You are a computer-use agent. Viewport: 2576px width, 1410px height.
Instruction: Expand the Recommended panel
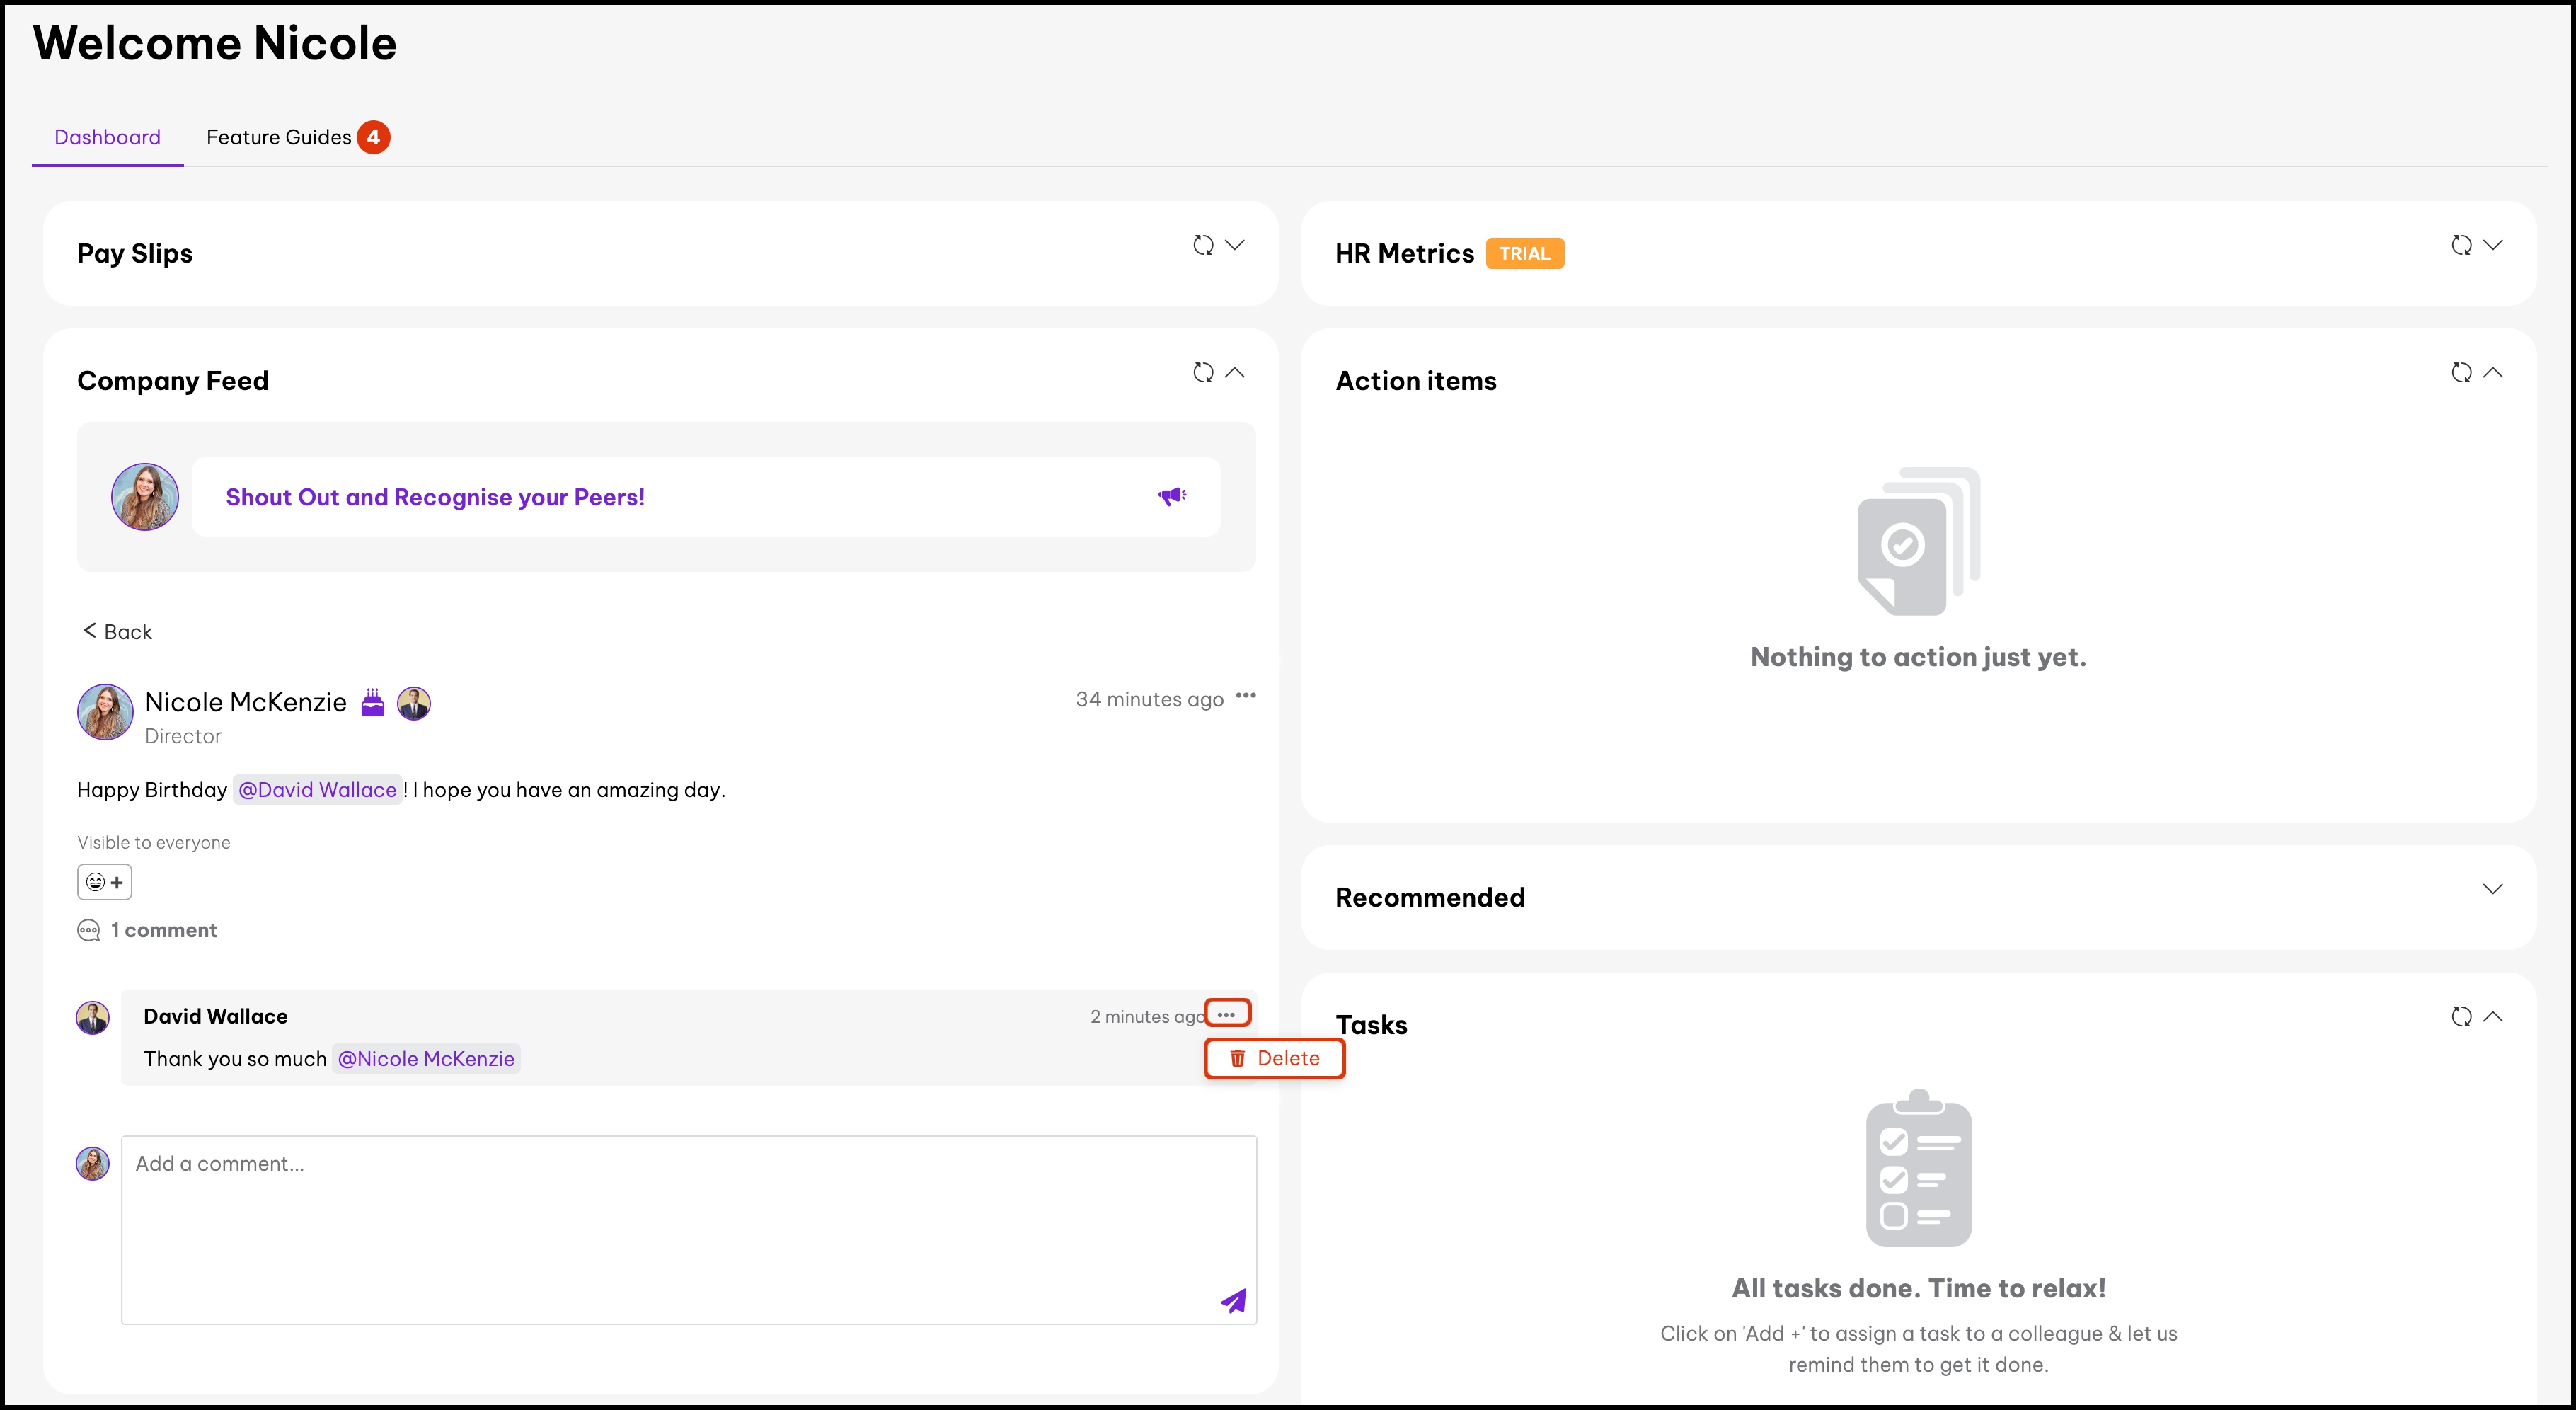tap(2492, 889)
